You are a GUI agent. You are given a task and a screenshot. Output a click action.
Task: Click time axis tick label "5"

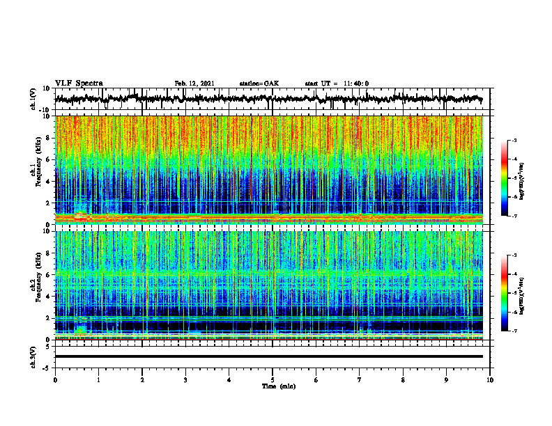[x=273, y=380]
